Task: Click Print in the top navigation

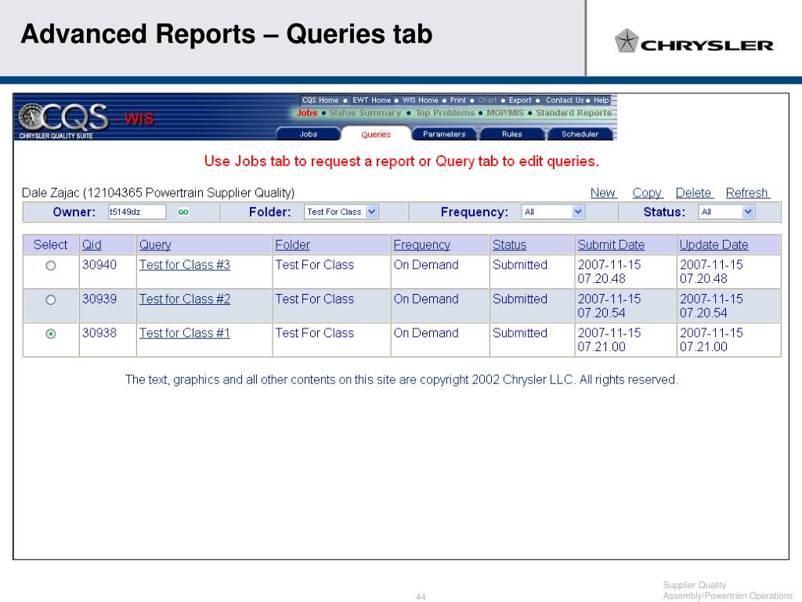Action: [457, 100]
